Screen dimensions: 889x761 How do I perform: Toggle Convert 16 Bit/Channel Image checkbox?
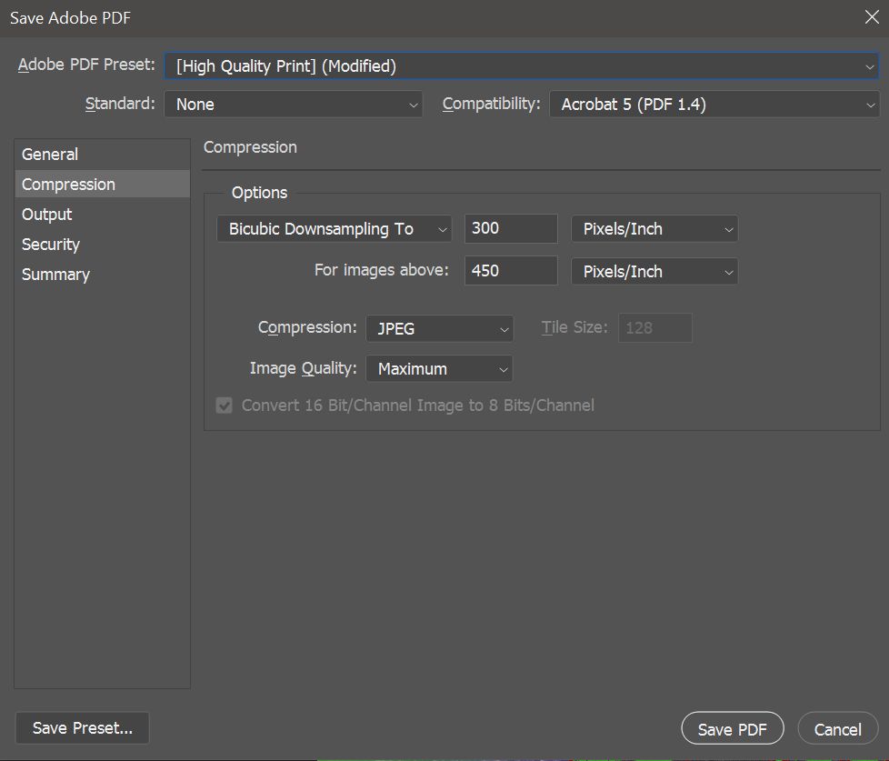click(x=225, y=406)
